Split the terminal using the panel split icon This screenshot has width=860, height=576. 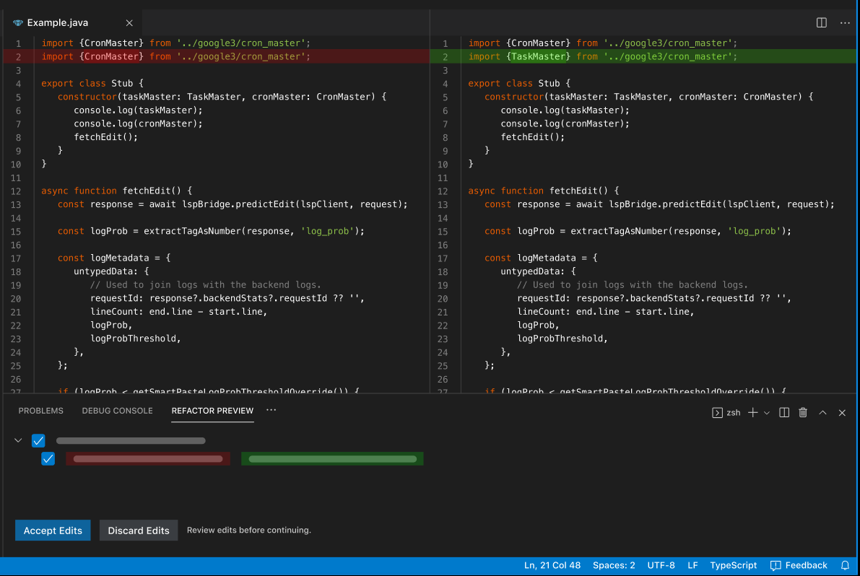[x=784, y=412]
